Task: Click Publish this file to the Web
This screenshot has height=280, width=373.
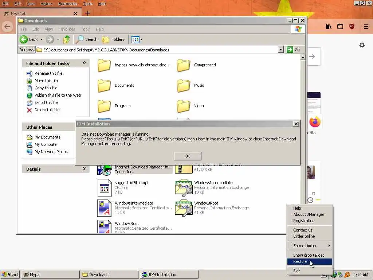Action: click(x=58, y=95)
